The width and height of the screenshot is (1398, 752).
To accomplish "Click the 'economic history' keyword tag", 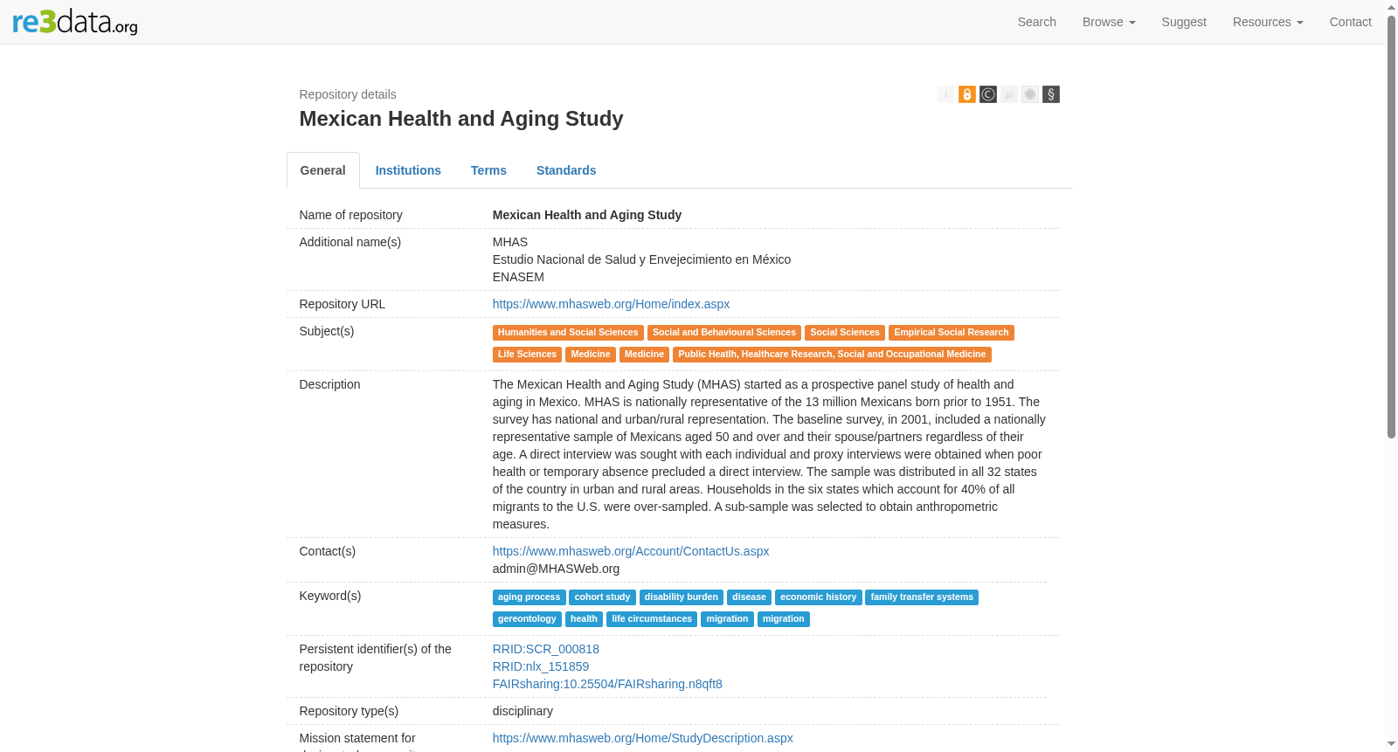I will (819, 597).
